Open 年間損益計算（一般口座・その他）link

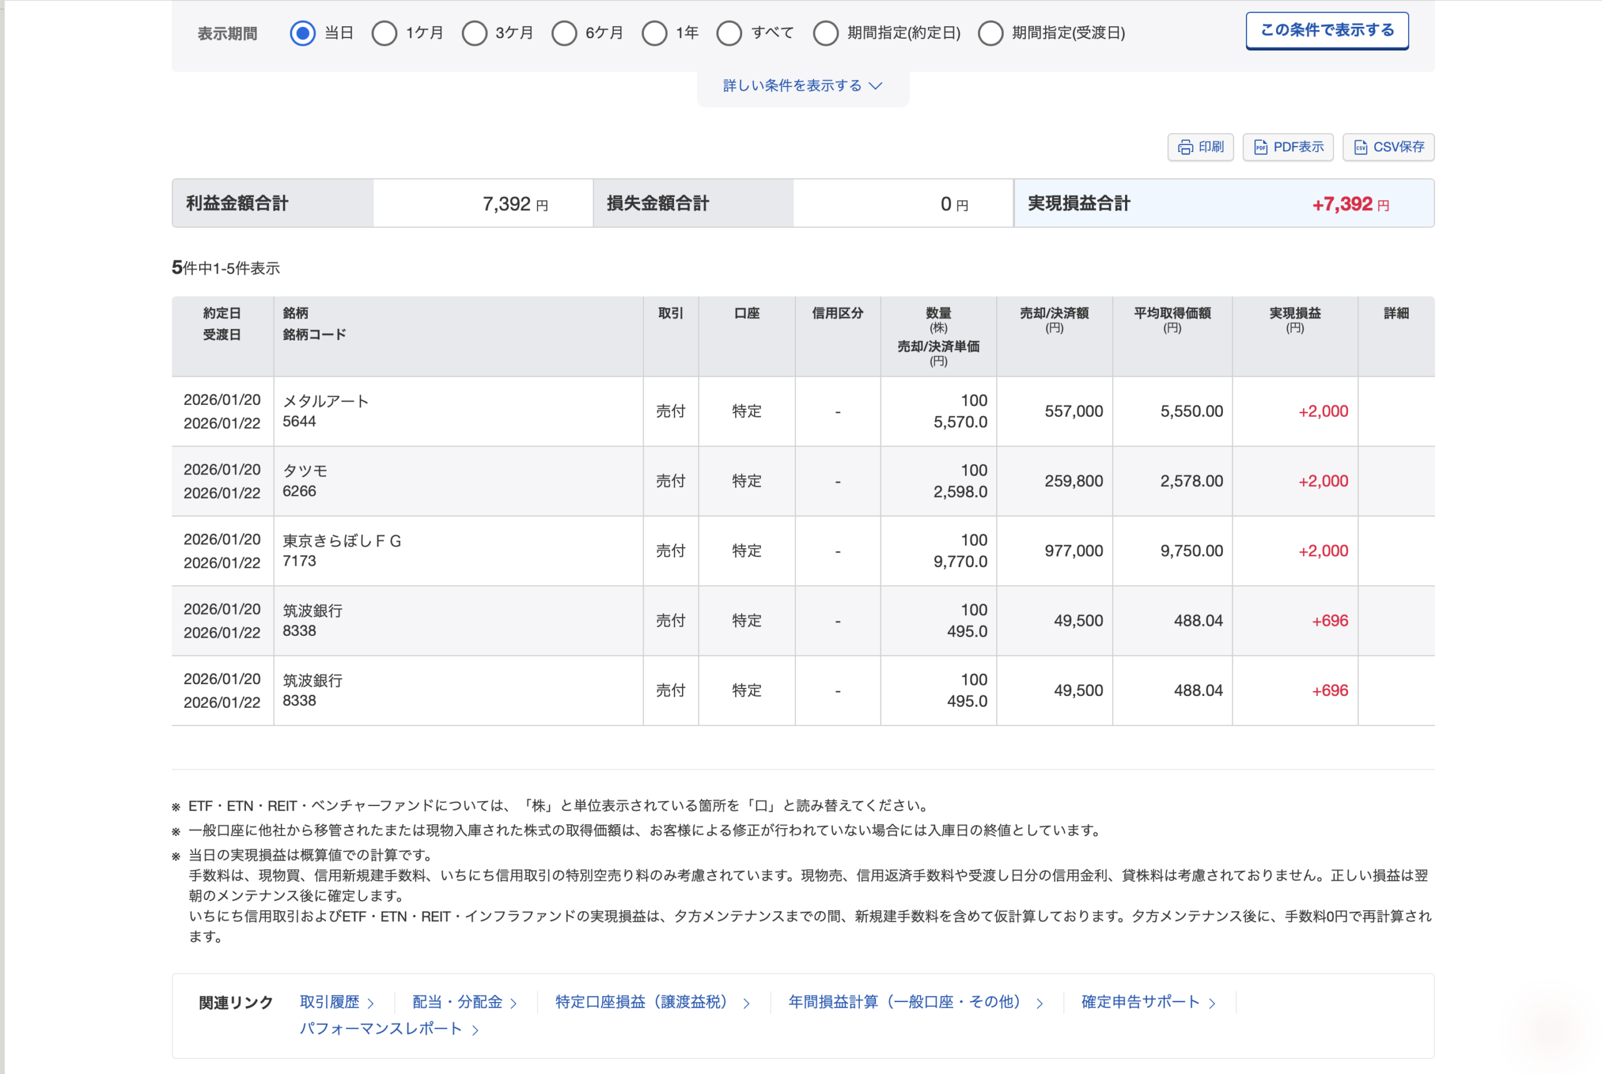(904, 1002)
